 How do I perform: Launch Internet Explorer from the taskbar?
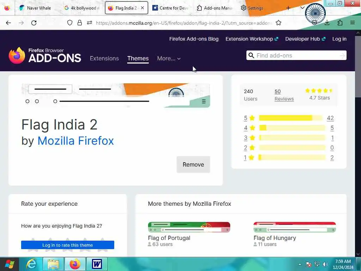click(x=31, y=264)
